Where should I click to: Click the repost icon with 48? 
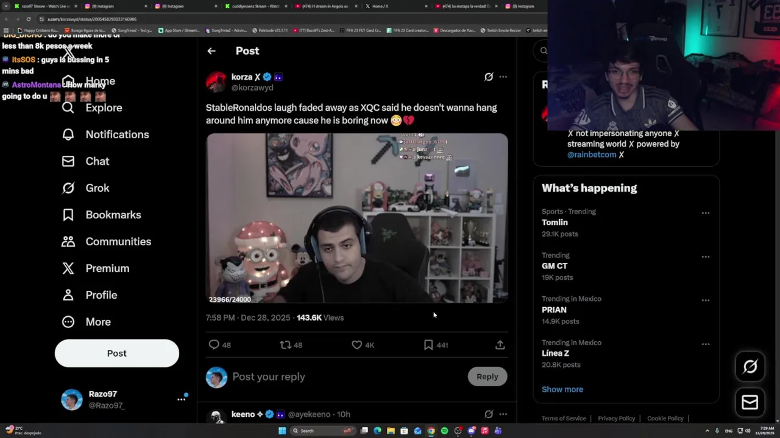(285, 345)
